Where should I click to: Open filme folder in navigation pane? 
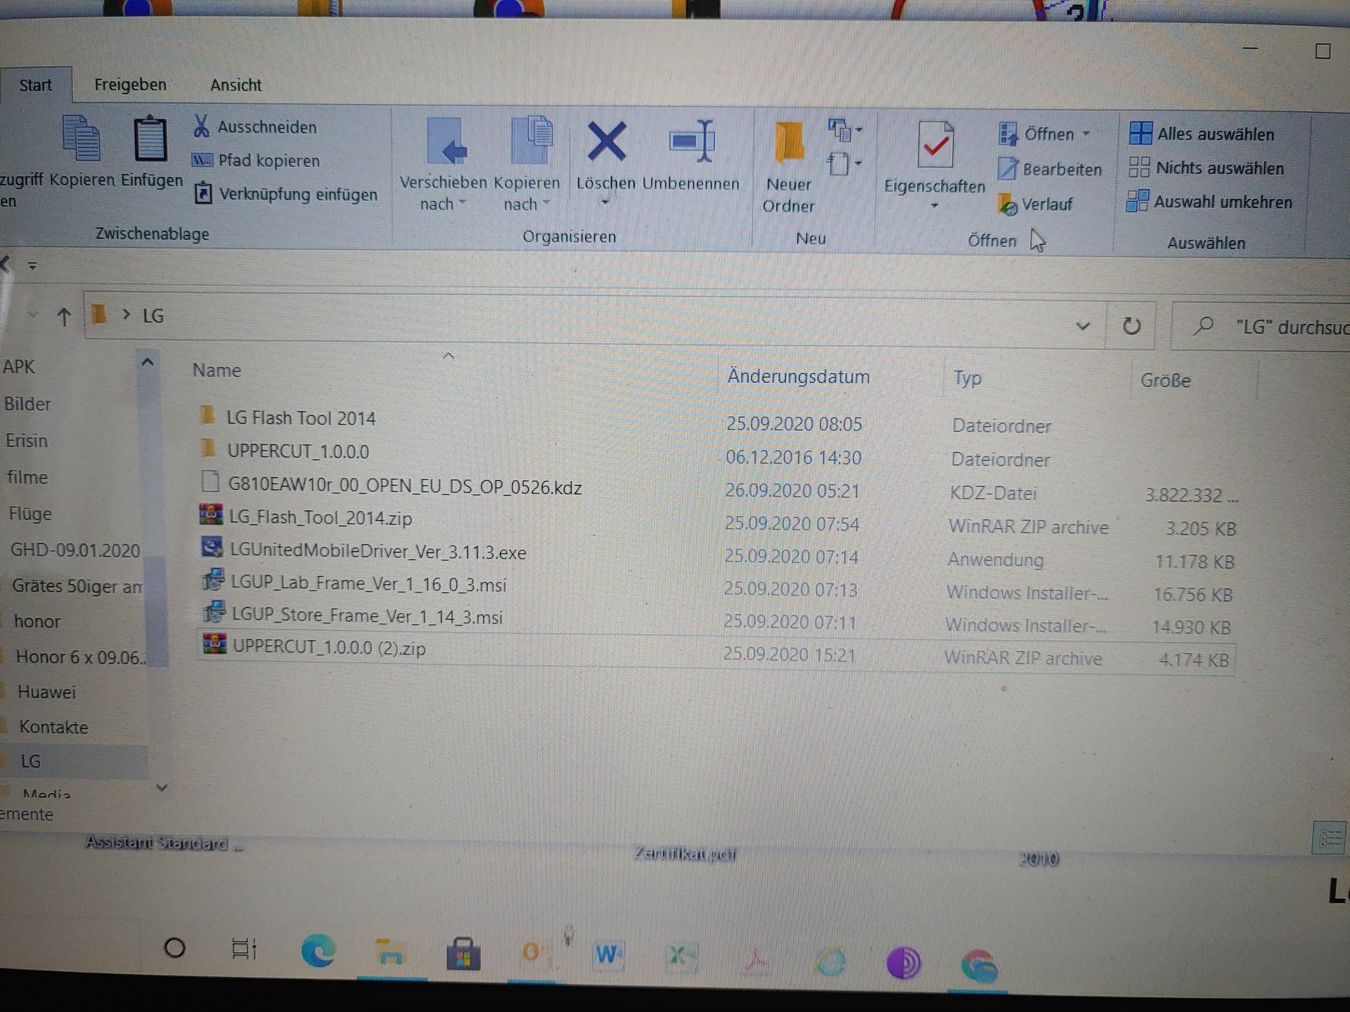tap(27, 477)
